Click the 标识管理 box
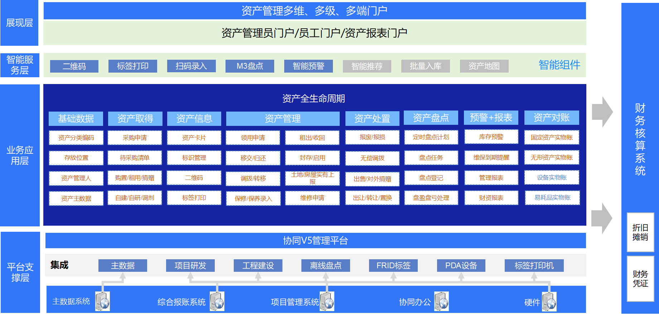This screenshot has height=314, width=659. [x=194, y=158]
